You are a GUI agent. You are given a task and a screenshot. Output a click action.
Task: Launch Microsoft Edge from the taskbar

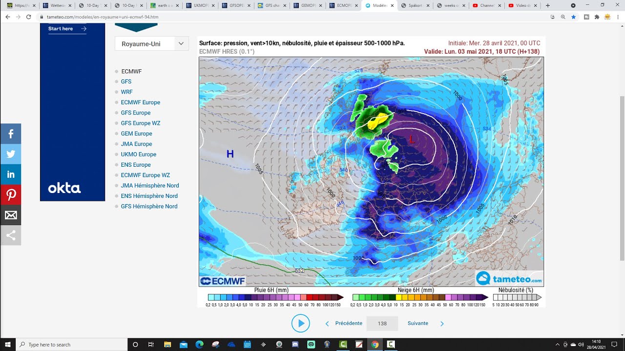[200, 345]
